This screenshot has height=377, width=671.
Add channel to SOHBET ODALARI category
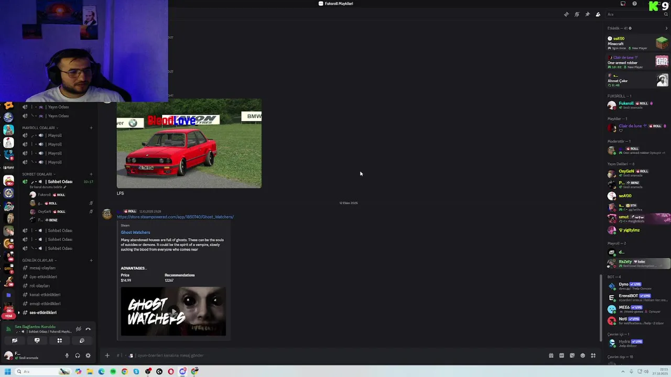click(91, 174)
